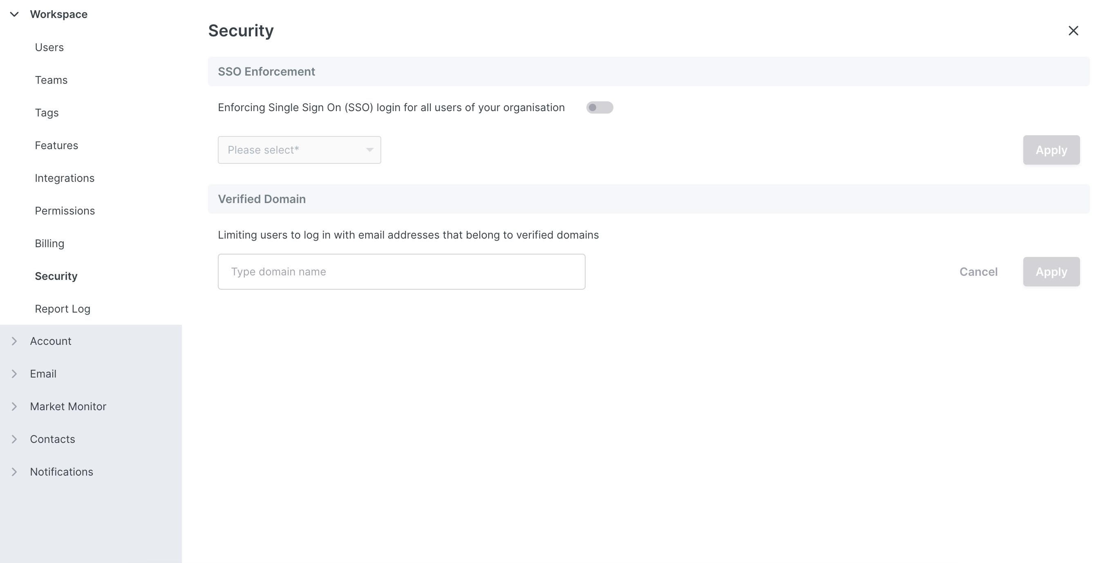Screen dimensions: 1105x563
Task: Select Features in the sidebar
Action: (56, 145)
